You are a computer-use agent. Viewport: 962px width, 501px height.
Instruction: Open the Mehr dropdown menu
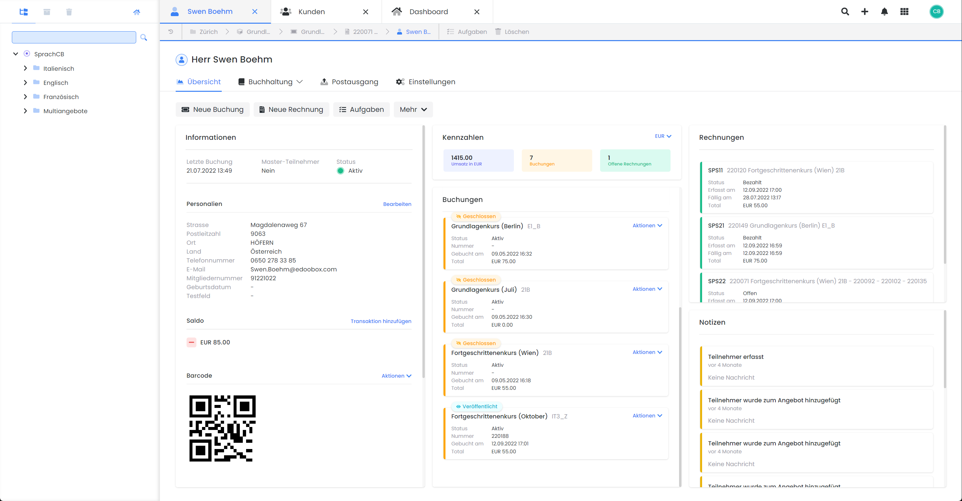(x=413, y=110)
